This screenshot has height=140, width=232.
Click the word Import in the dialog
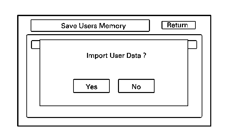[94, 55]
